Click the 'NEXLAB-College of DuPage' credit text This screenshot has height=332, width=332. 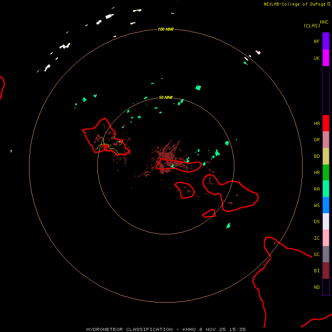click(294, 4)
